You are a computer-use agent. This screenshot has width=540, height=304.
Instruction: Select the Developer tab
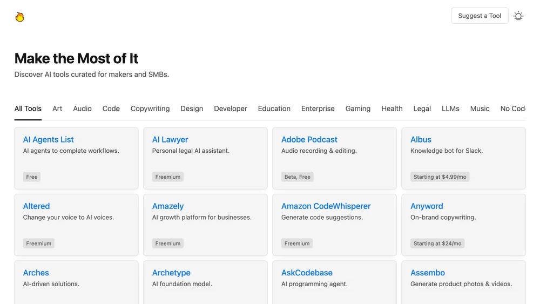point(231,109)
